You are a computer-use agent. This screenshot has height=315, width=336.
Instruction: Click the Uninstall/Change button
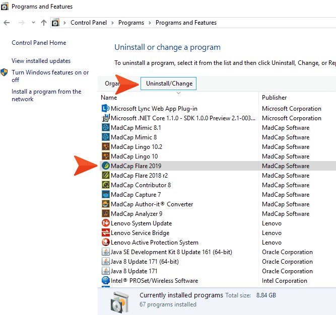(168, 84)
